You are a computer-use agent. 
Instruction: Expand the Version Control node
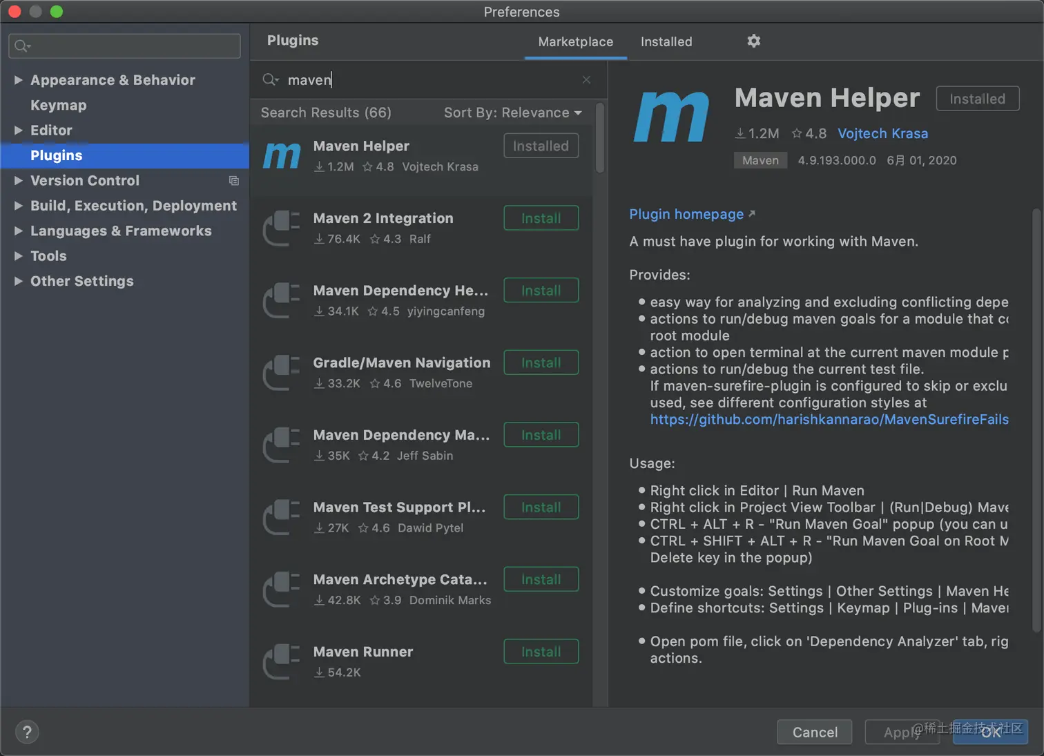click(19, 181)
